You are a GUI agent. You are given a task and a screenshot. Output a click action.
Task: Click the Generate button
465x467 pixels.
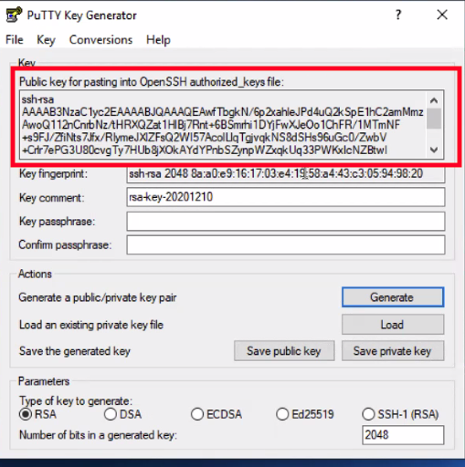click(x=393, y=297)
